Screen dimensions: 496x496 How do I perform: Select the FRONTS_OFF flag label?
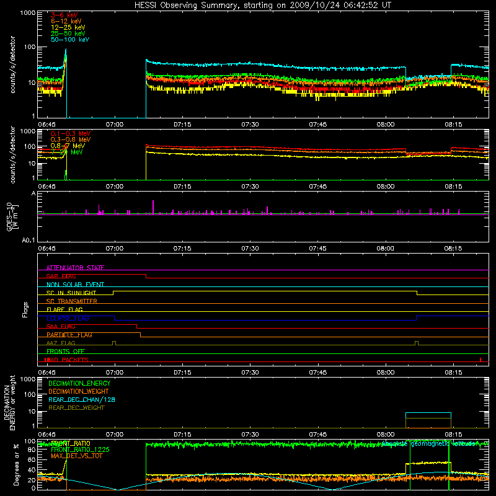coord(66,351)
